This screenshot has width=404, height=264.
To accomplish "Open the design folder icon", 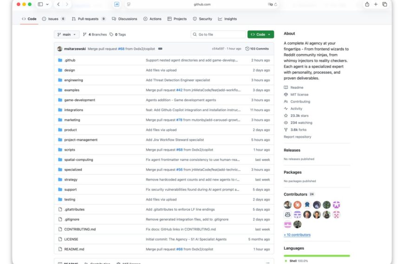I will click(x=60, y=70).
